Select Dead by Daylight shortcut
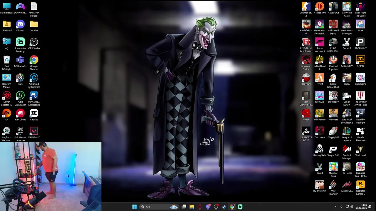The image size is (376, 211). [360, 117]
